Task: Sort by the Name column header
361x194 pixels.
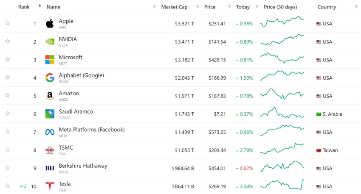Action: pos(54,7)
